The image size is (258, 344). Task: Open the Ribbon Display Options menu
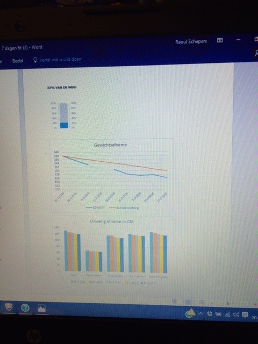coord(220,40)
